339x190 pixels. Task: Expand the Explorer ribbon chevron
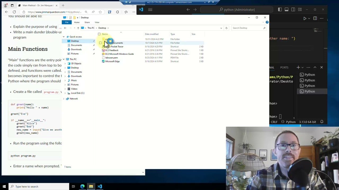[263, 22]
